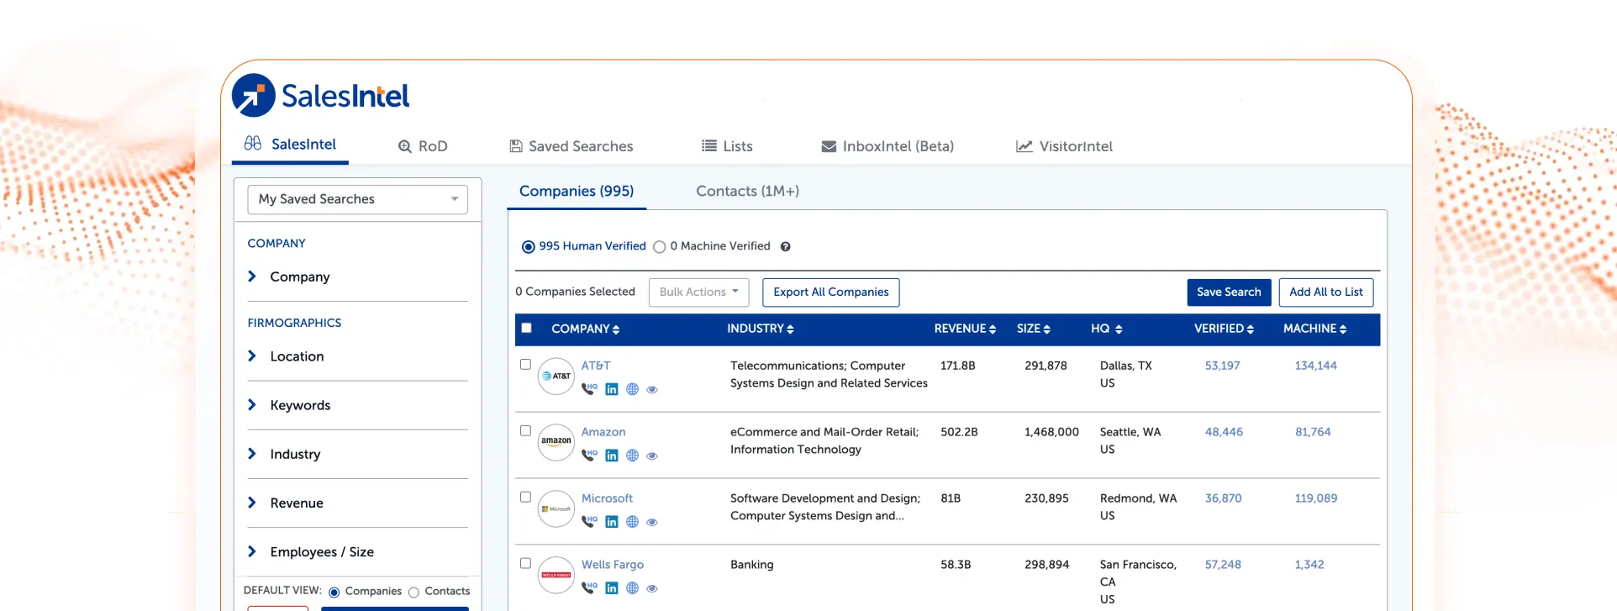Click AT&T phone HQ icon
Viewport: 1617px width, 611px height.
pyautogui.click(x=589, y=389)
